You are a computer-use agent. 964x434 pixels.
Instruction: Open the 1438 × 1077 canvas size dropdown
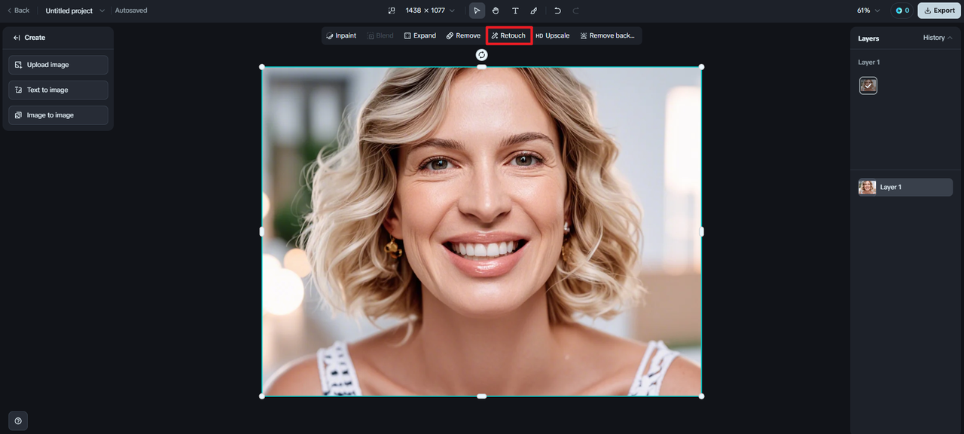pos(429,11)
